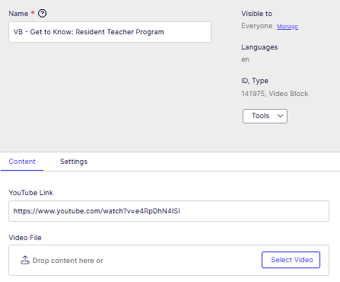Click the 'YouTube Link' label

pyautogui.click(x=30, y=193)
